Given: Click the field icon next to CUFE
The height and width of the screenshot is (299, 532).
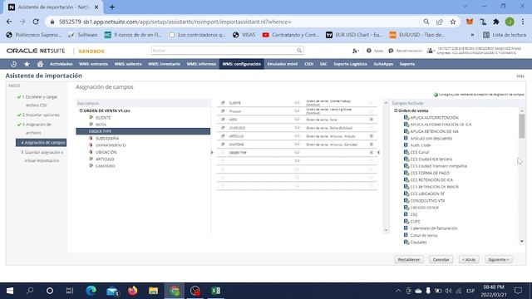Looking at the screenshot, I should 406,222.
